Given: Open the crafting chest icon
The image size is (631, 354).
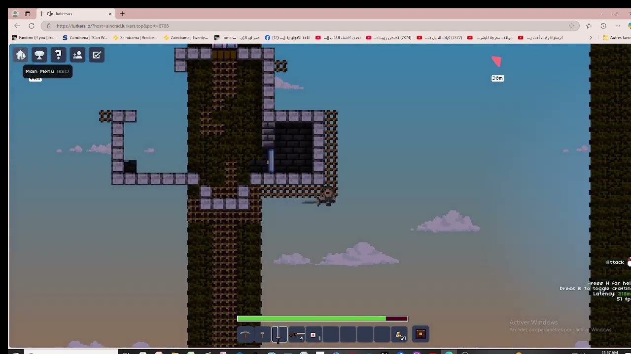Looking at the screenshot, I should point(421,334).
